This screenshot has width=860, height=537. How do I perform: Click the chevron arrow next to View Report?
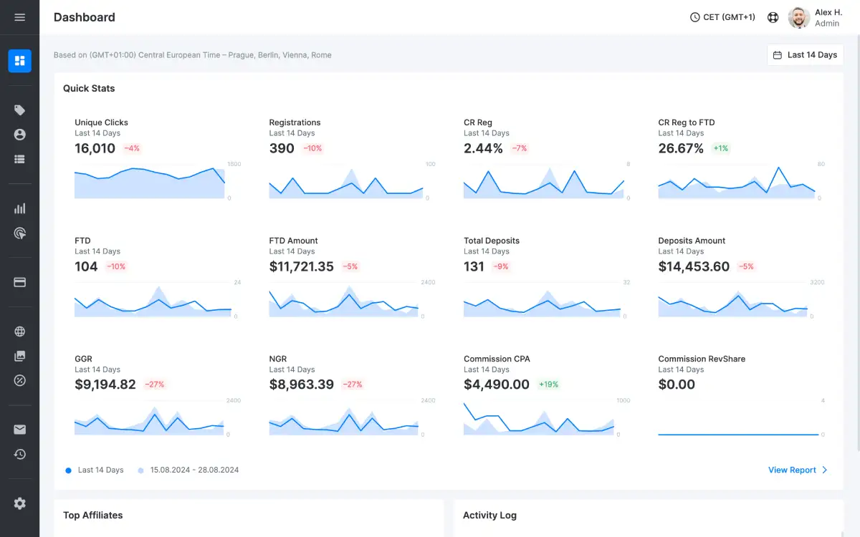point(825,470)
